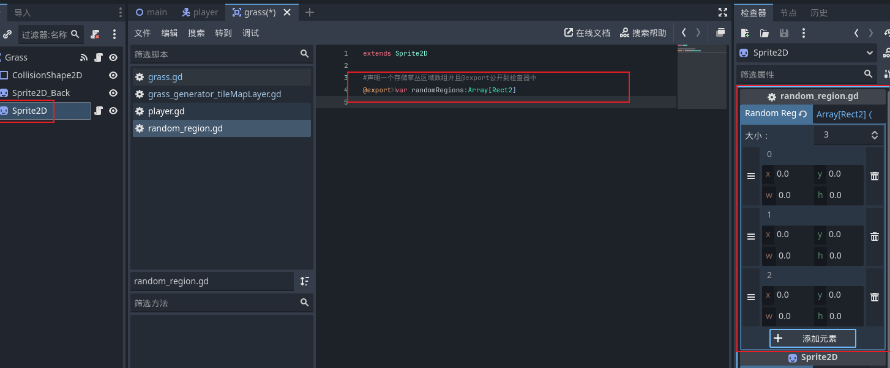890x368 pixels.
Task: Select the 检查器 inspector tab
Action: click(754, 12)
